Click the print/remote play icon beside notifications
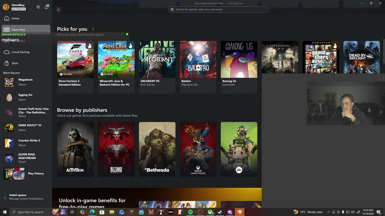 pyautogui.click(x=38, y=7)
